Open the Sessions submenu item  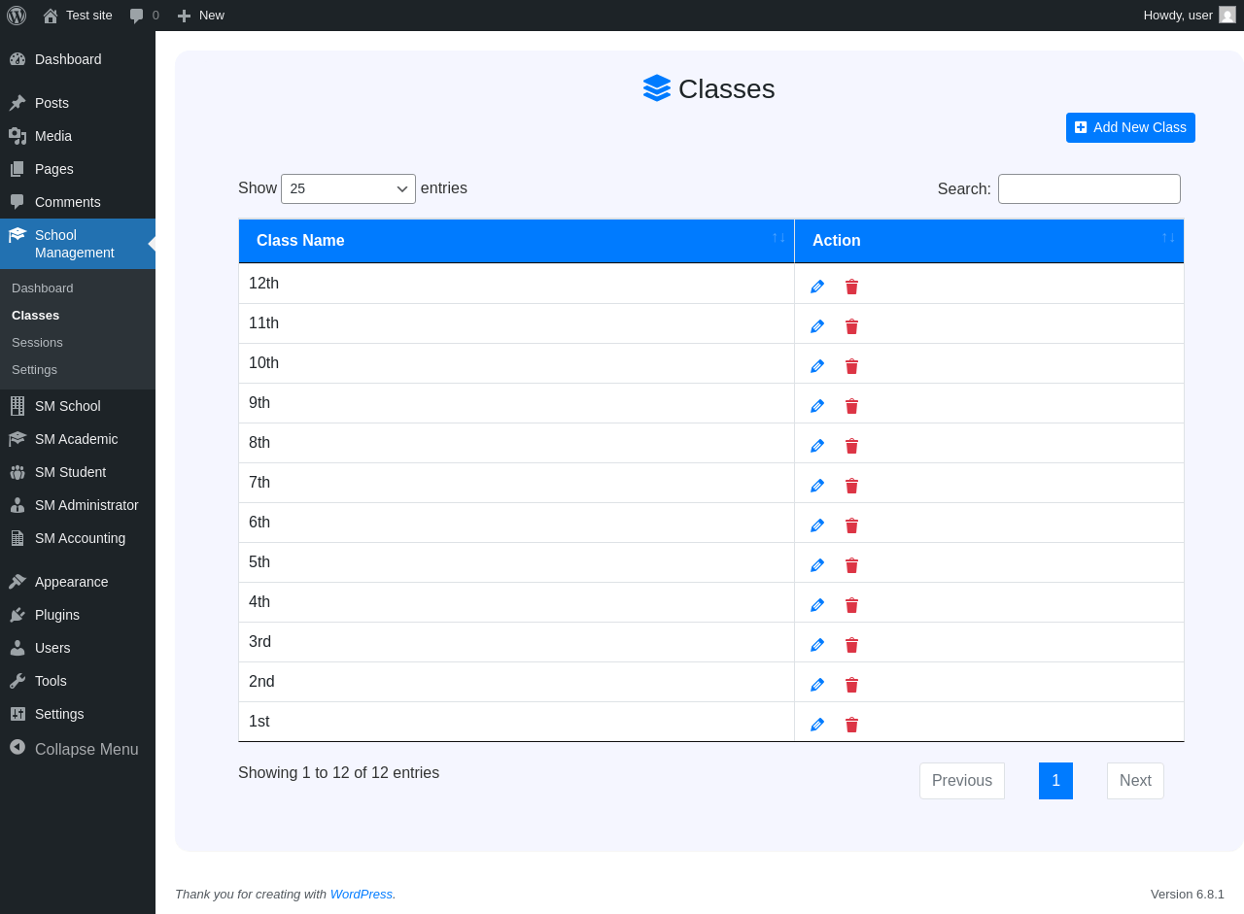37,343
